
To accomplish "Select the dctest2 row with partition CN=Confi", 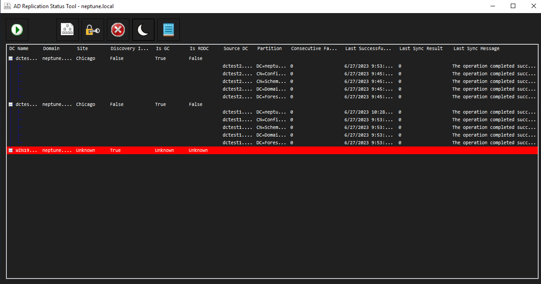I will [x=273, y=74].
